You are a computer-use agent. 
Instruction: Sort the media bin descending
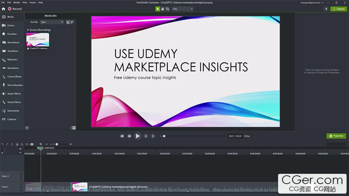(72, 22)
